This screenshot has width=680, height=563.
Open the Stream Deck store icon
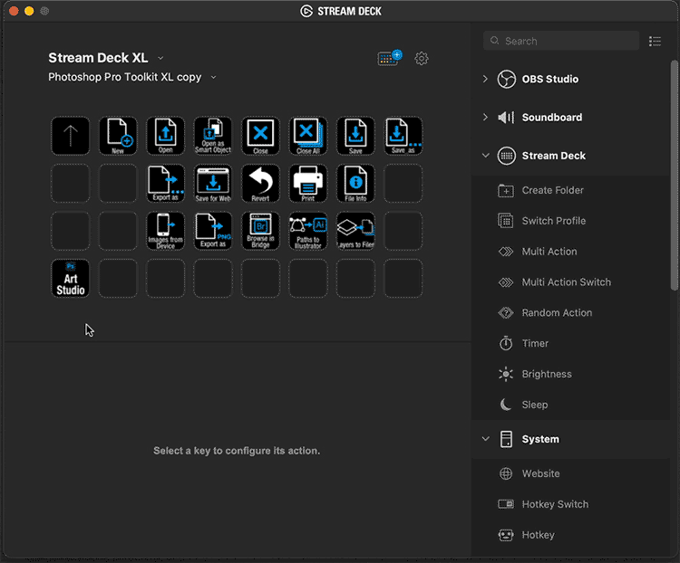coord(390,58)
